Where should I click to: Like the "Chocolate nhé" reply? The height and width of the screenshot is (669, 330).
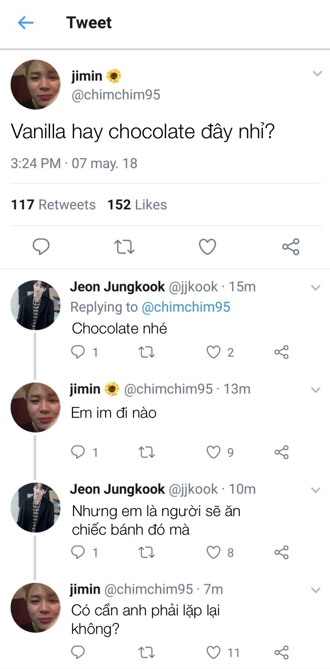(x=214, y=352)
